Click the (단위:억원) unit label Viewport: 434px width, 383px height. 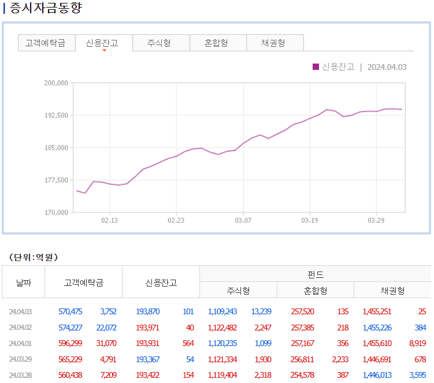point(34,257)
